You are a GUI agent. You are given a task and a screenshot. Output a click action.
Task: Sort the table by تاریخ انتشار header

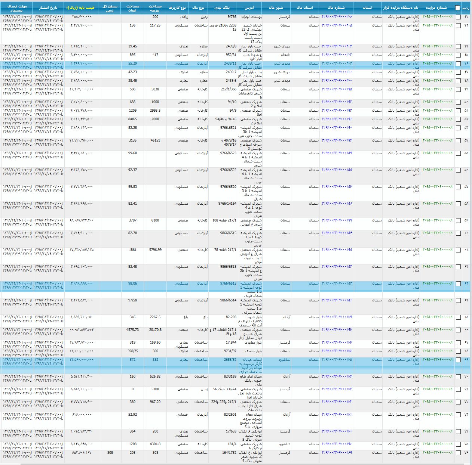(x=49, y=7)
